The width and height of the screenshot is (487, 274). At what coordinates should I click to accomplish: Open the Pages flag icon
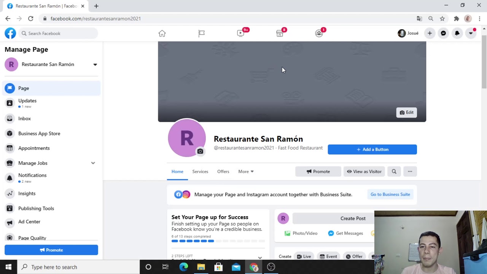pos(202,33)
